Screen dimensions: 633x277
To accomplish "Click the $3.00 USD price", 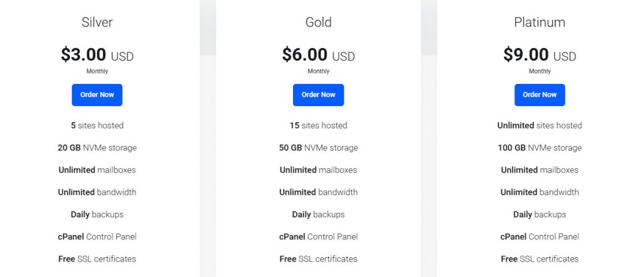I will tap(97, 56).
